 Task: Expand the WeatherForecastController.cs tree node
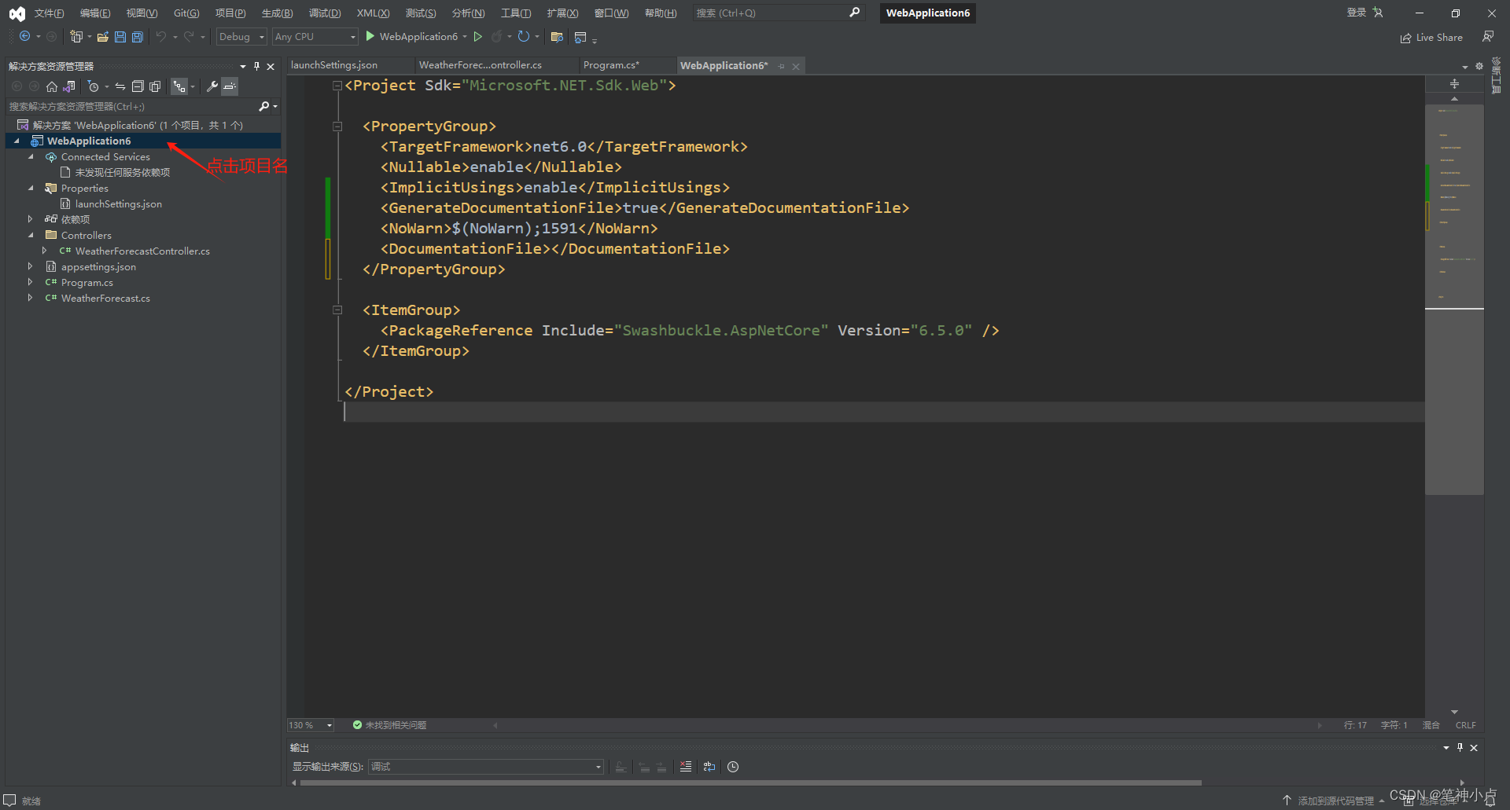pyautogui.click(x=45, y=251)
